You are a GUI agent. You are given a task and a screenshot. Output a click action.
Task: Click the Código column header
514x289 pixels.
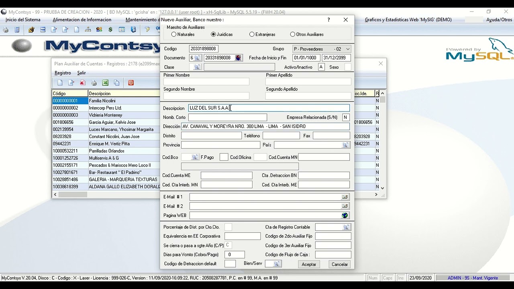tap(70, 94)
